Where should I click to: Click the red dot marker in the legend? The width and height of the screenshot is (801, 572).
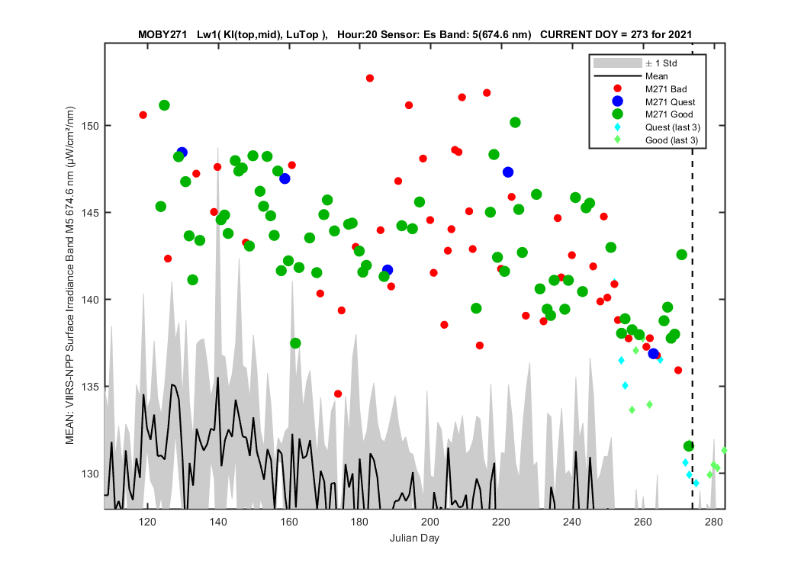(617, 88)
